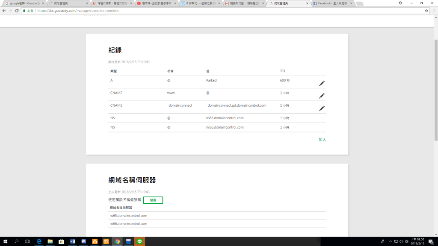Open a new tab with the new-tab button
The height and width of the screenshot is (246, 438).
pyautogui.click(x=360, y=3)
